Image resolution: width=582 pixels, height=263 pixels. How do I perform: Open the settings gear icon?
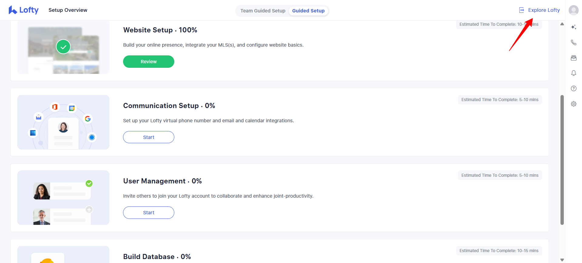[x=574, y=104]
